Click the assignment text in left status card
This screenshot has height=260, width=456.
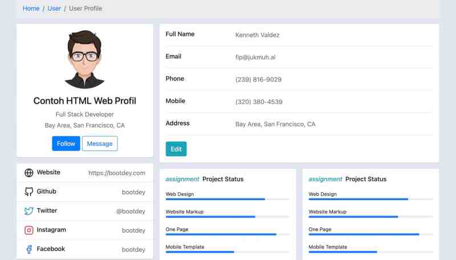pos(182,179)
